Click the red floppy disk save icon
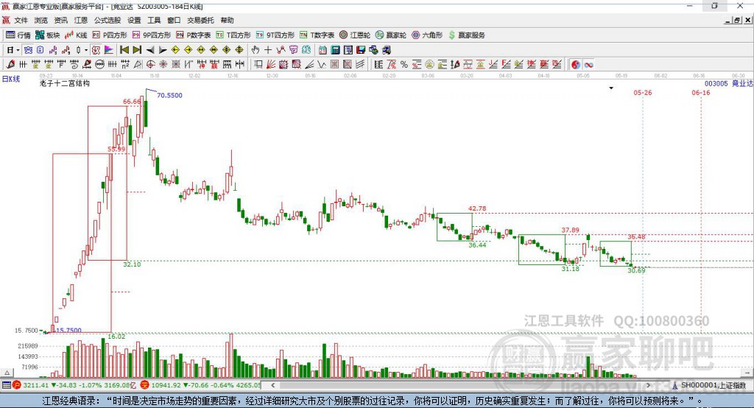The width and height of the screenshot is (754, 408). point(361,50)
